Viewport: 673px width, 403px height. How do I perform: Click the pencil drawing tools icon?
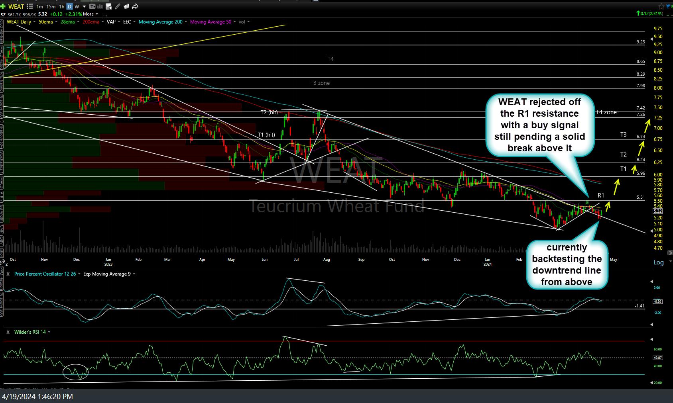[117, 6]
